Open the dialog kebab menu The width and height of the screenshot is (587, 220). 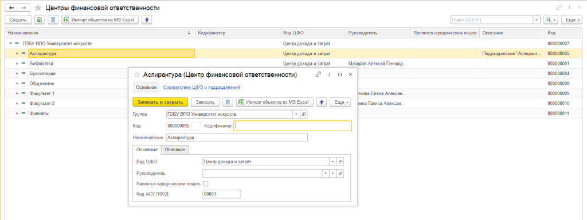(x=330, y=74)
